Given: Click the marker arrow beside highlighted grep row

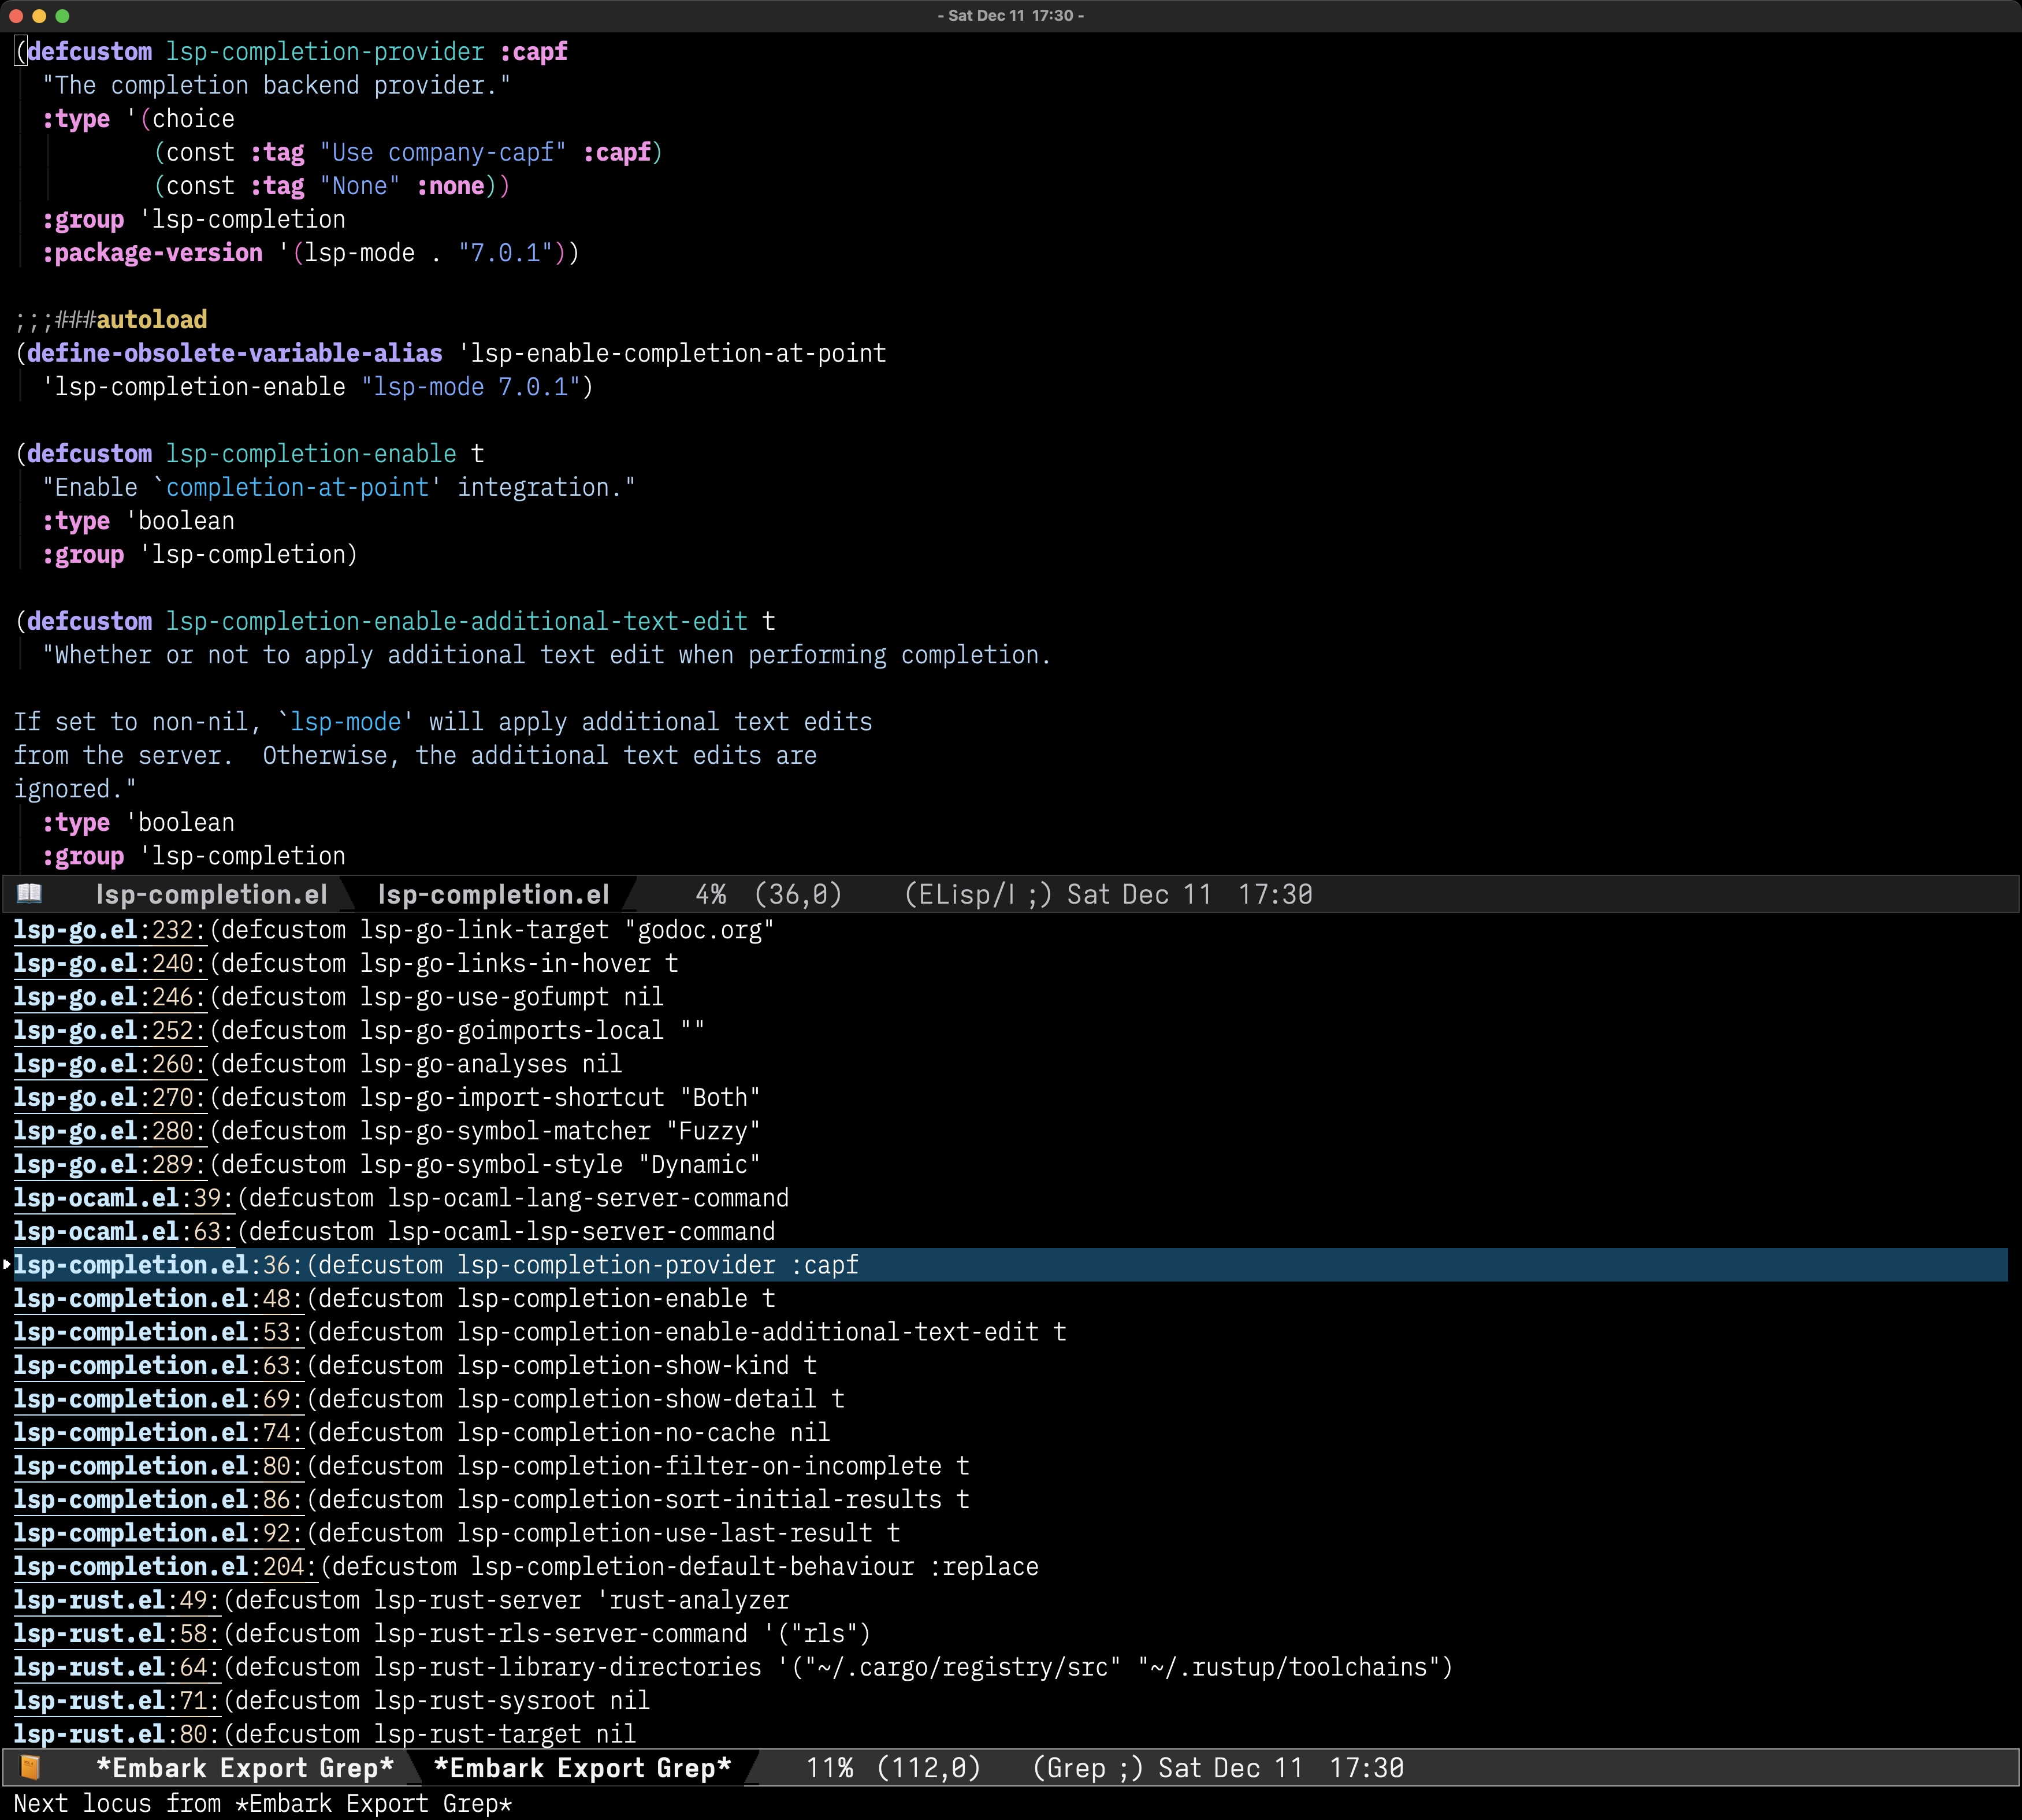Looking at the screenshot, I should pyautogui.click(x=7, y=1264).
